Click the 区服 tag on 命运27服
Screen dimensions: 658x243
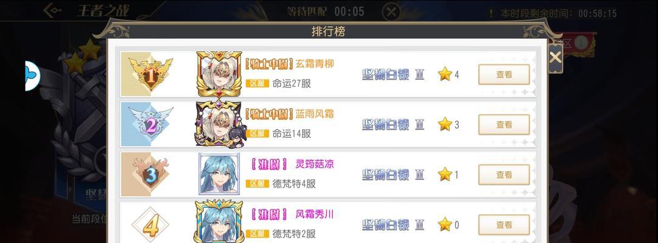pos(257,83)
